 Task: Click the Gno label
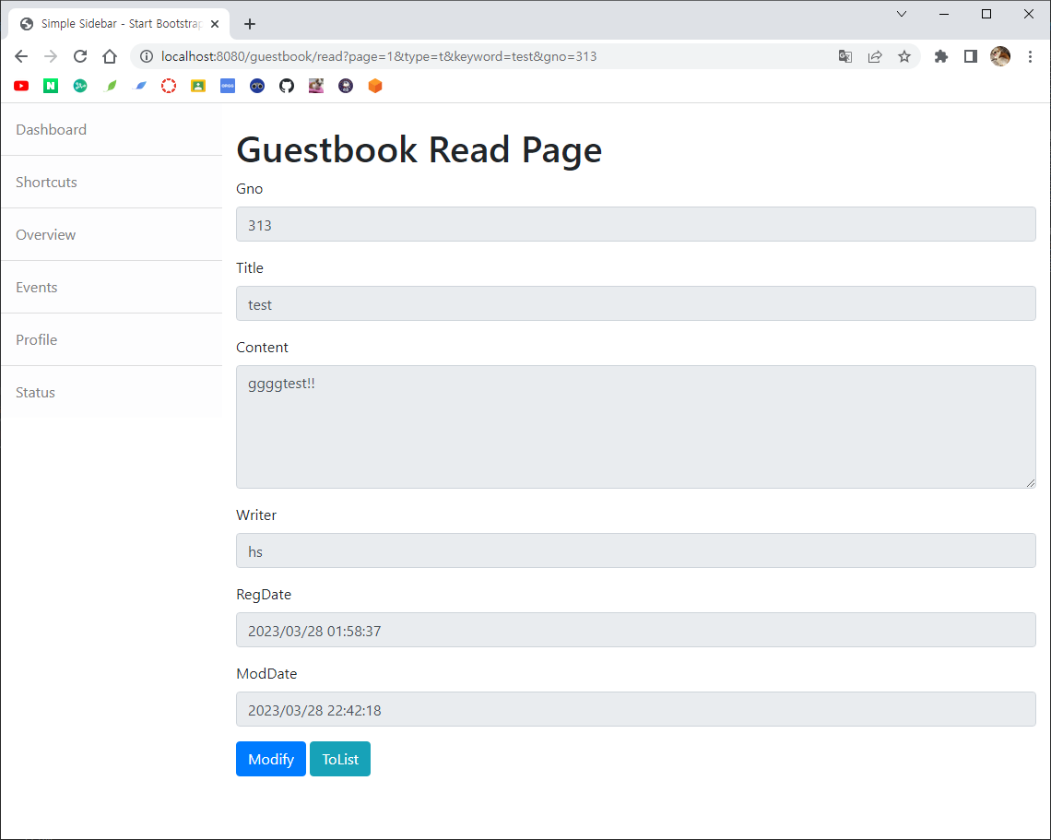click(249, 189)
